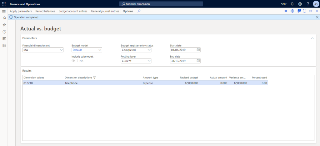Viewport: 320px width, 146px height.
Task: Open Modules list icon in sidebar
Action: click(x=4, y=46)
